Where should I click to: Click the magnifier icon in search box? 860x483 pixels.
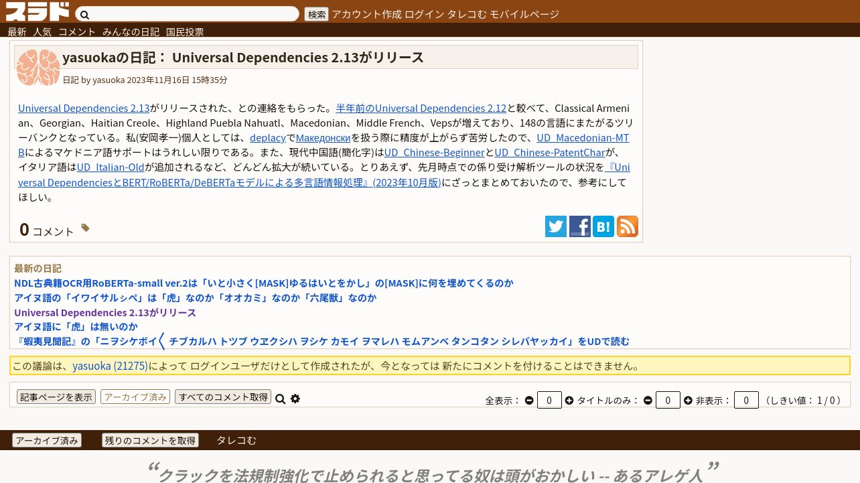pos(85,15)
